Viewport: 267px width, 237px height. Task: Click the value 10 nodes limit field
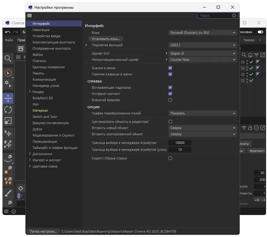[x=180, y=150]
